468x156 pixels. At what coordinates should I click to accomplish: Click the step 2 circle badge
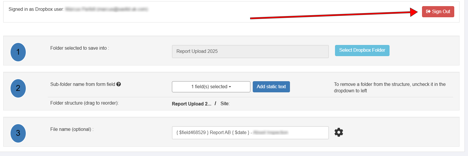click(x=18, y=88)
